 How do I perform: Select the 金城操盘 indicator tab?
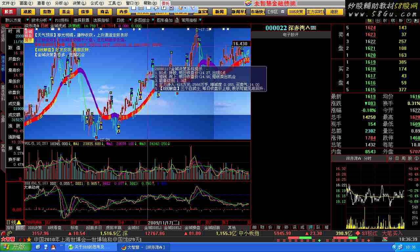tap(193, 227)
